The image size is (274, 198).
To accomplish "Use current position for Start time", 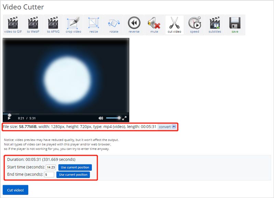I will click(75, 167).
